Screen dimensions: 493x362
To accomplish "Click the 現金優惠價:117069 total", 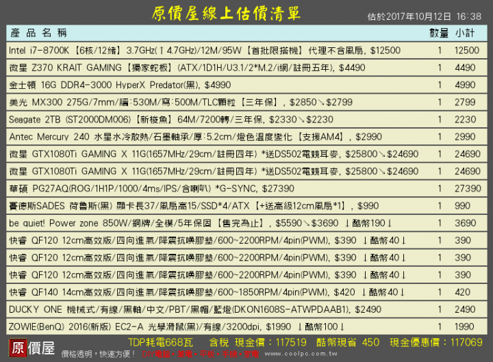I will tap(436, 343).
